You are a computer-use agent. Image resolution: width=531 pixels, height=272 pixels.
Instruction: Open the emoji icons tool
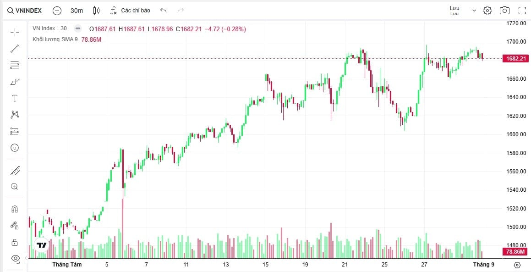point(15,148)
